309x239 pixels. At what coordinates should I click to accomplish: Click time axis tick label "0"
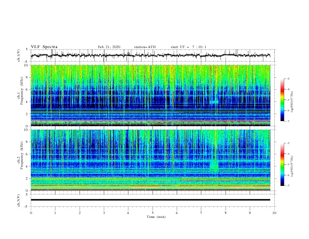[31, 213]
